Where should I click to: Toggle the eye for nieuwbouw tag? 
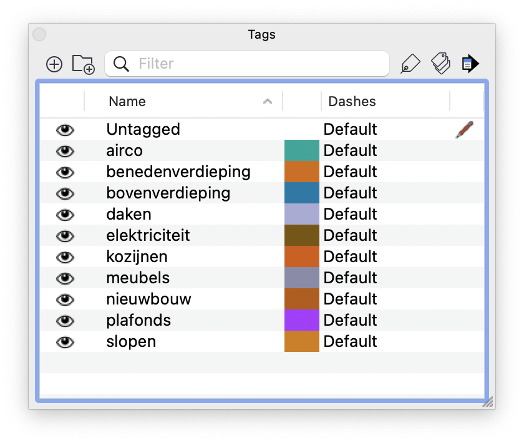pyautogui.click(x=65, y=299)
